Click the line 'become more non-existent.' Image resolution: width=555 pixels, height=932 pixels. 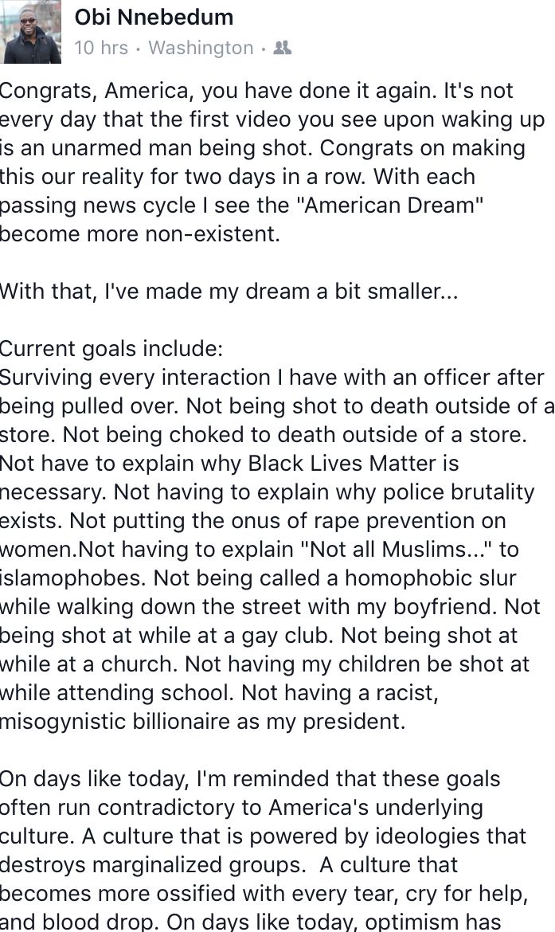(x=139, y=233)
